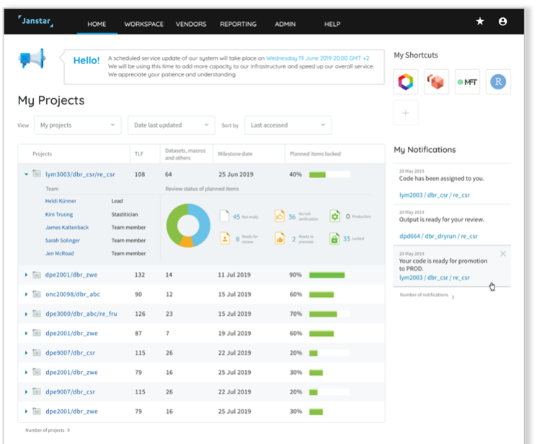Click the Ready for review person icon
The image size is (537, 444).
(225, 238)
